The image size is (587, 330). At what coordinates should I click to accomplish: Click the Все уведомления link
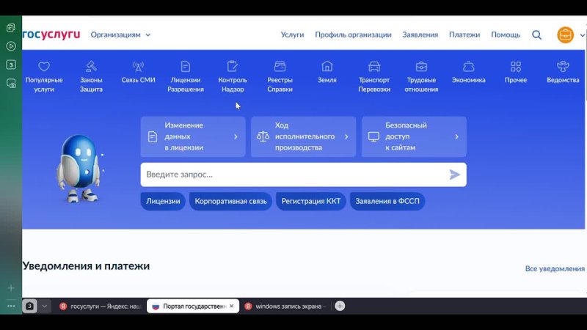(x=555, y=269)
